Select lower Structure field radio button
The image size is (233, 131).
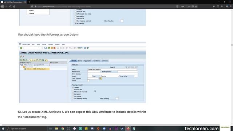click(x=73, y=90)
